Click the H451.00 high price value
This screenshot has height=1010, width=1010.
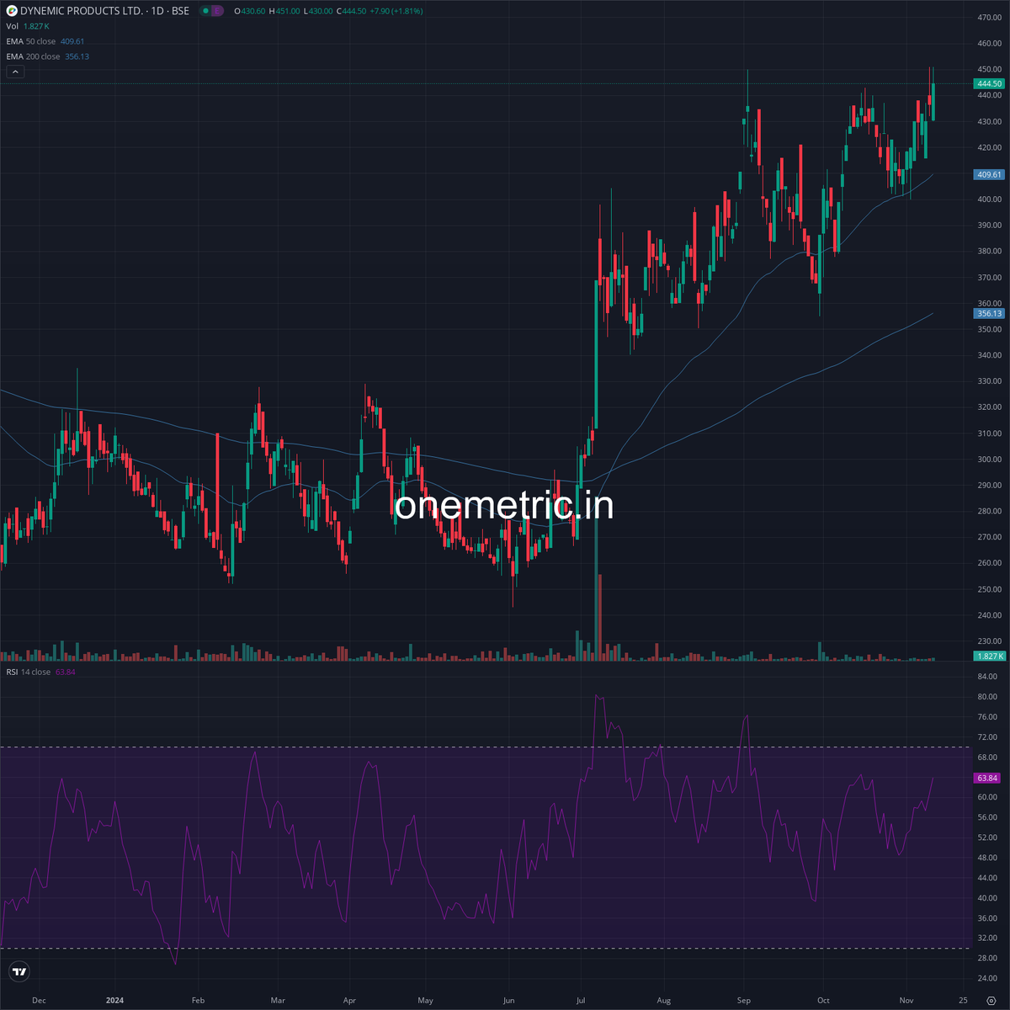point(284,11)
